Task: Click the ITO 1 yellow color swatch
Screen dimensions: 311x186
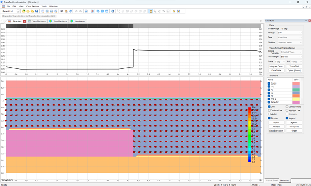Action: point(296,99)
